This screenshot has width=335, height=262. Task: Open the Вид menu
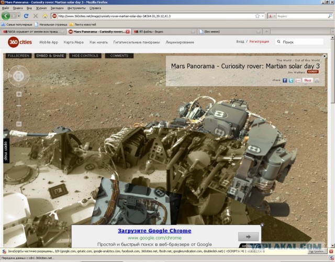[29, 8]
